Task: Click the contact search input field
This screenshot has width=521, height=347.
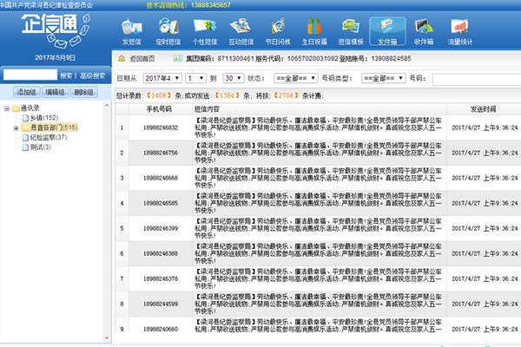Action: click(29, 75)
